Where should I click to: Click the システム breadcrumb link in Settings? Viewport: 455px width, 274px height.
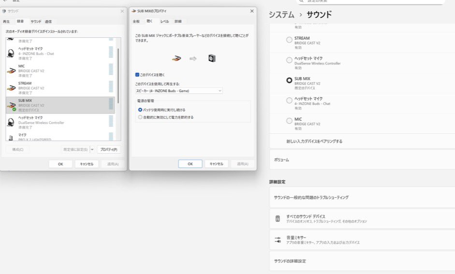tap(281, 14)
